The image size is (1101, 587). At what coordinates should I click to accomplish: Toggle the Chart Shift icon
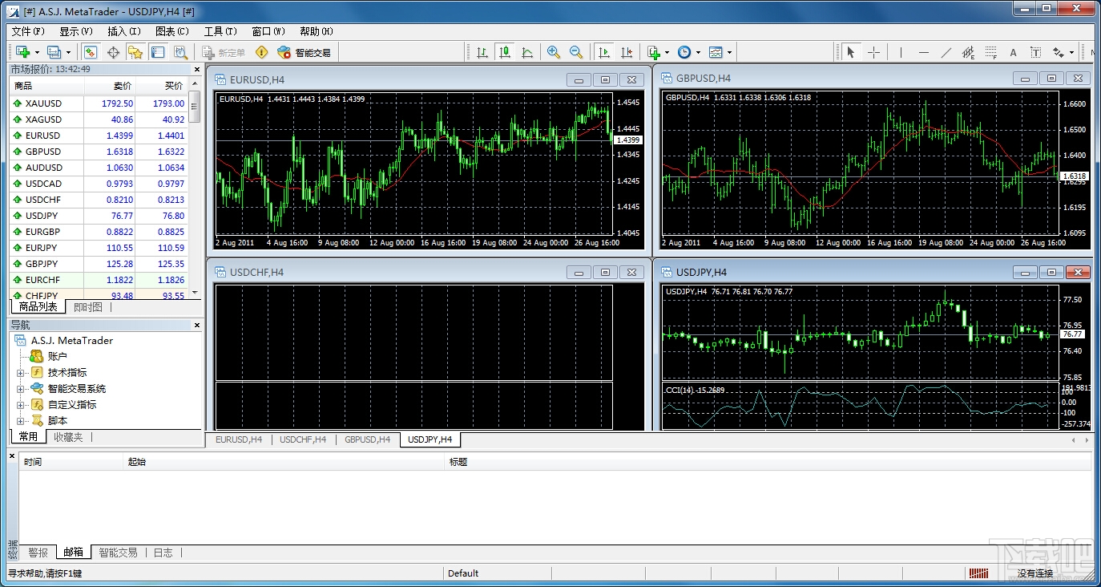[x=627, y=52]
